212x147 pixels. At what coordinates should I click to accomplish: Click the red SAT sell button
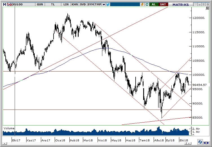[163, 5]
